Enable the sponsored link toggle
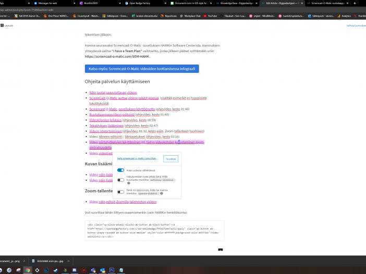This screenshot has height=274, width=366. coord(120,192)
